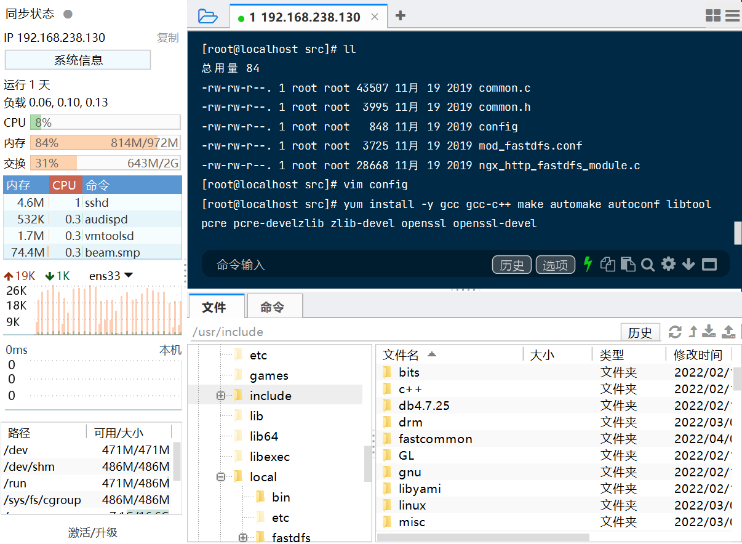The height and width of the screenshot is (544, 742).
Task: Click the copy icon in the terminal toolbar
Action: coord(608,264)
